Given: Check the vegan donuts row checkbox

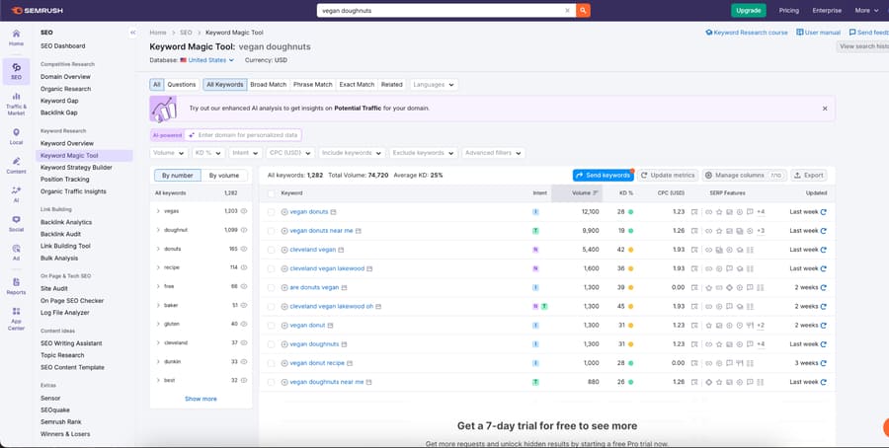Looking at the screenshot, I should point(271,212).
